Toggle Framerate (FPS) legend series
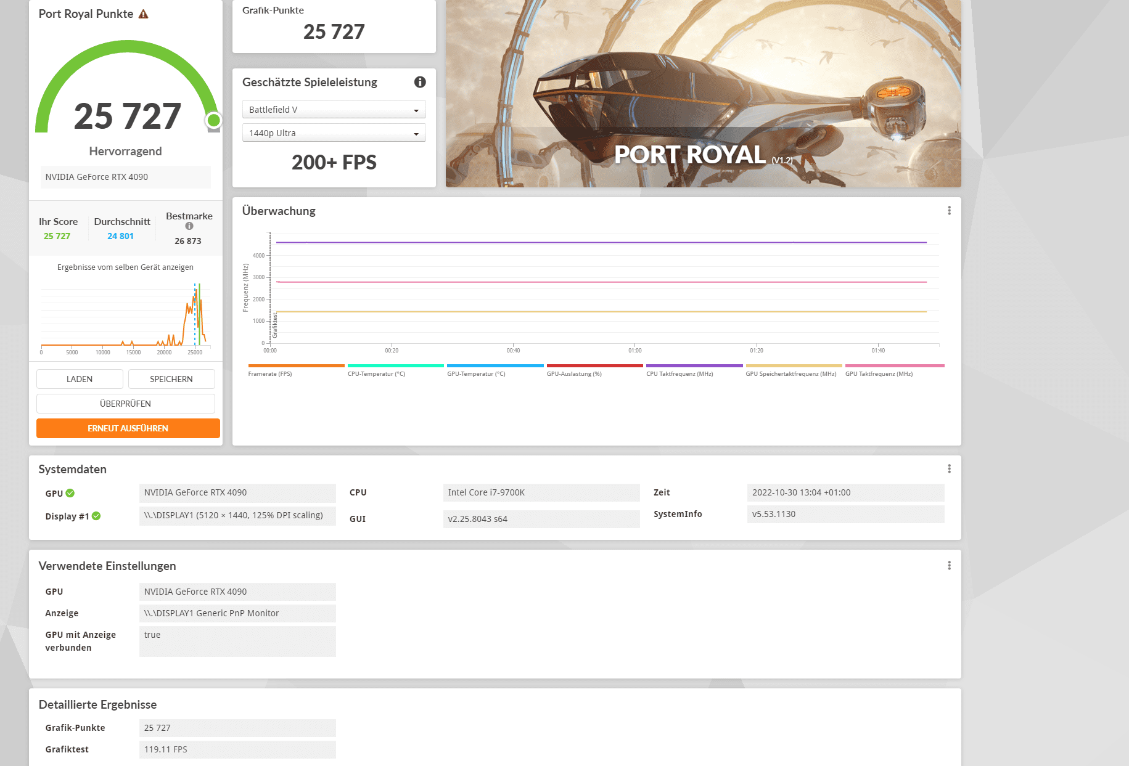 pyautogui.click(x=296, y=370)
